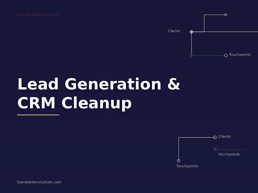Click the 'THE RETENTION STUDIO' header text
This screenshot has height=193, width=258.
[38, 15]
